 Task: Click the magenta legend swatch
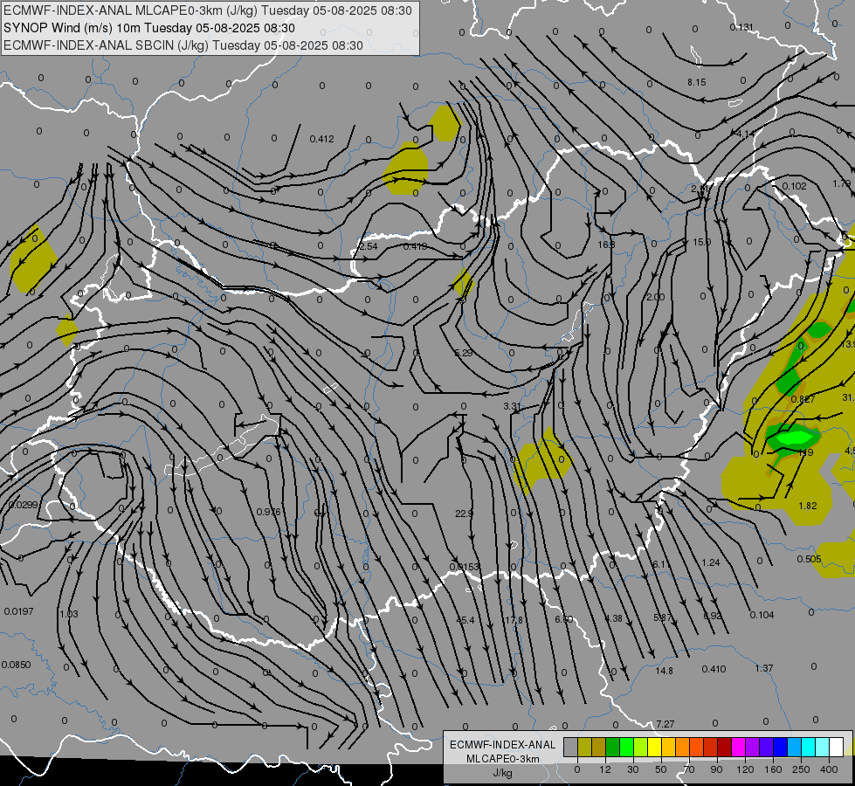pos(738,747)
